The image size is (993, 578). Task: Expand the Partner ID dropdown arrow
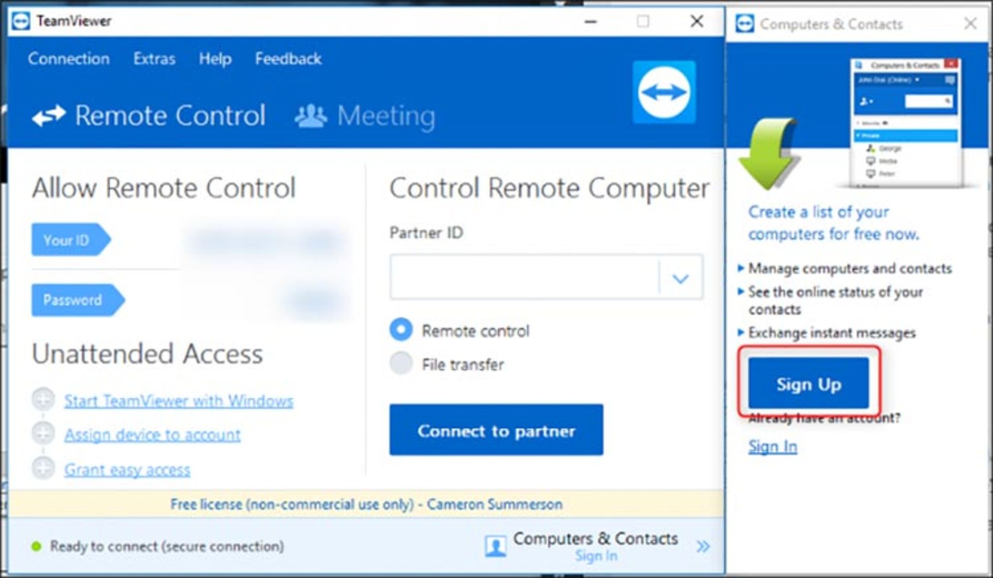tap(681, 278)
